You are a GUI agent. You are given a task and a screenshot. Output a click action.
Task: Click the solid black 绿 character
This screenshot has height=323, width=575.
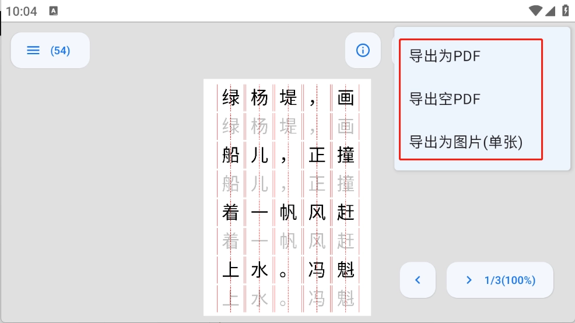pyautogui.click(x=231, y=98)
